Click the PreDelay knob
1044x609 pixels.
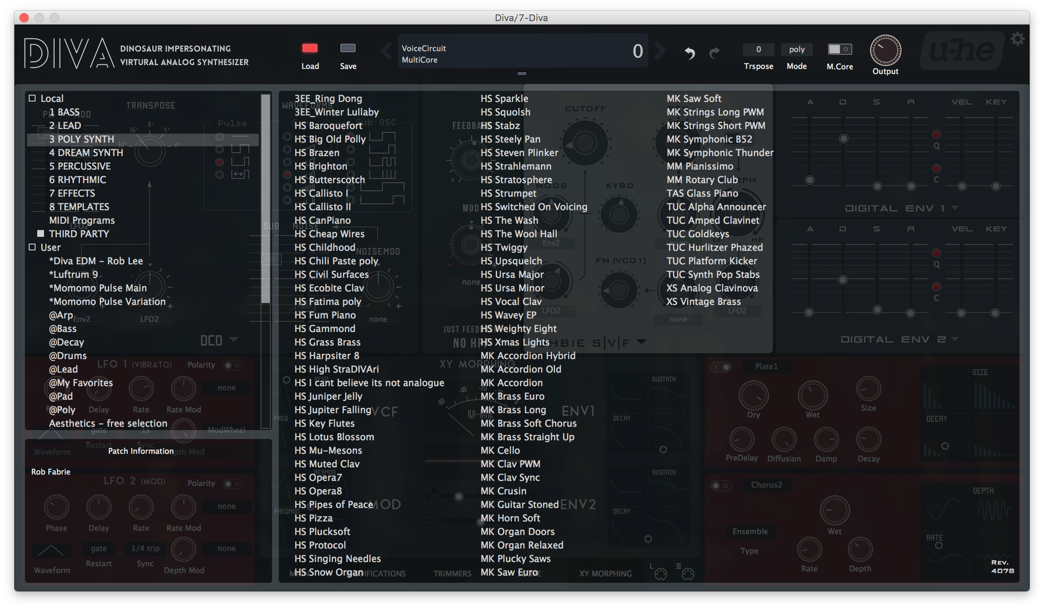click(742, 439)
